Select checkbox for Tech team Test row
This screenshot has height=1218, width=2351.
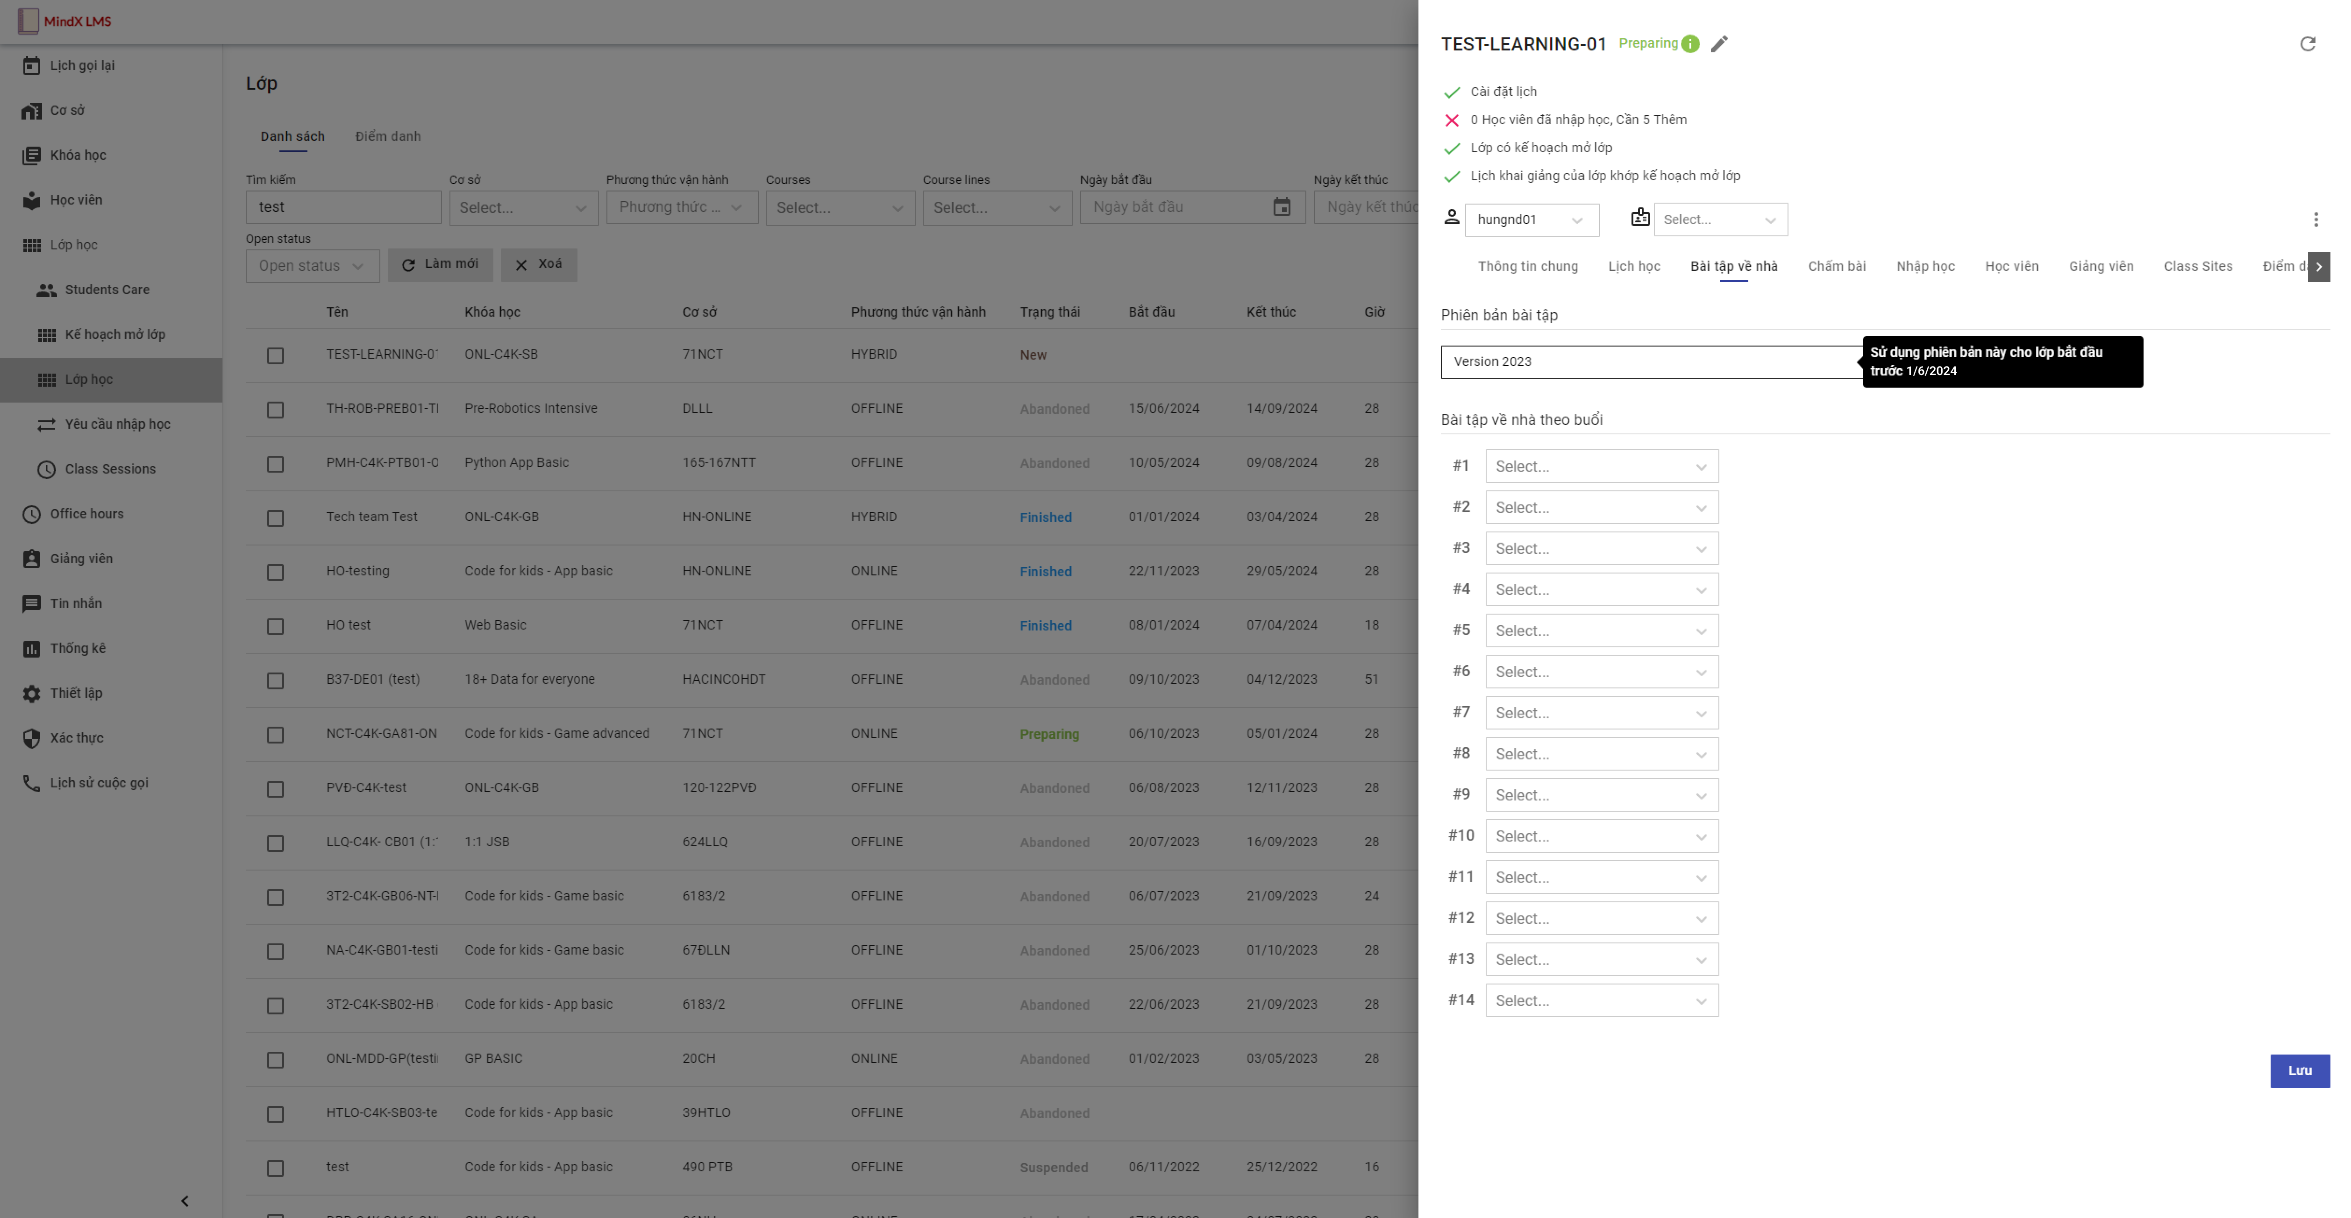pos(276,517)
